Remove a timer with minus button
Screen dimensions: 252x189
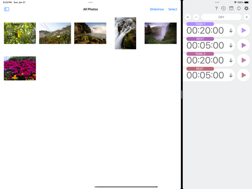[x=196, y=17]
